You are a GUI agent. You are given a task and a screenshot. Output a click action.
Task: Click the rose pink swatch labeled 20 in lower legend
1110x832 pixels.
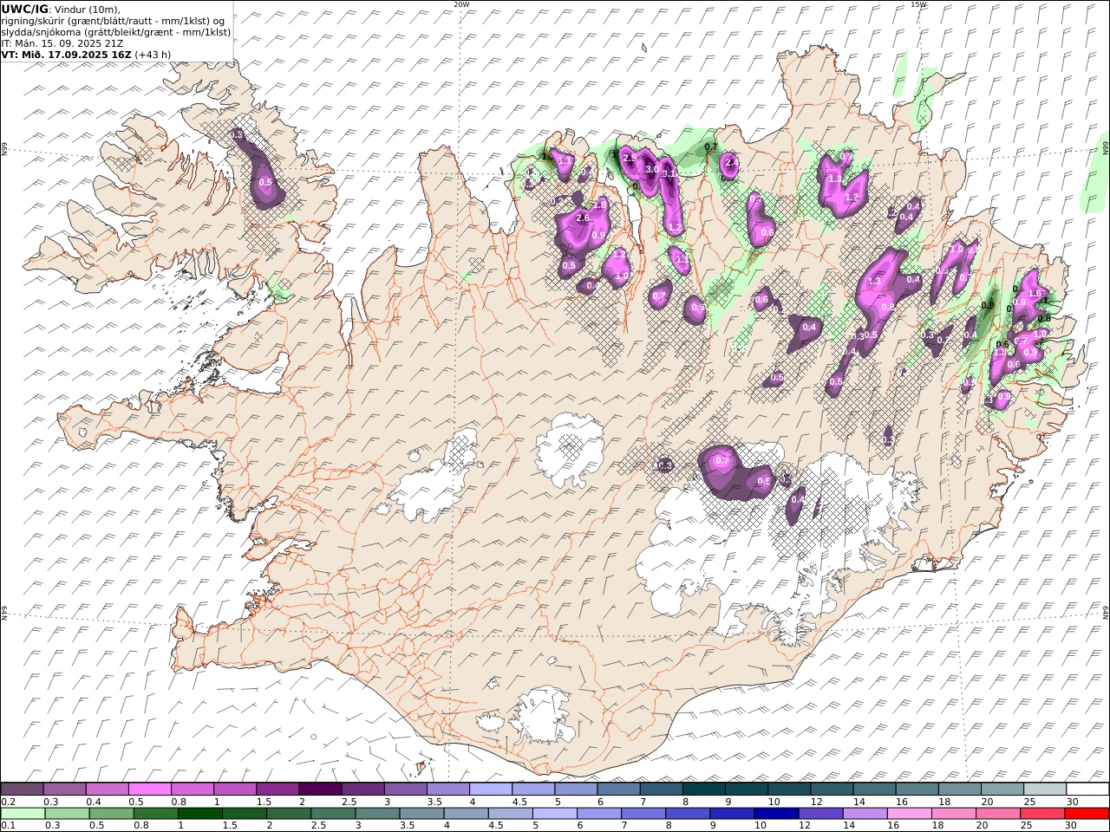coord(997,813)
